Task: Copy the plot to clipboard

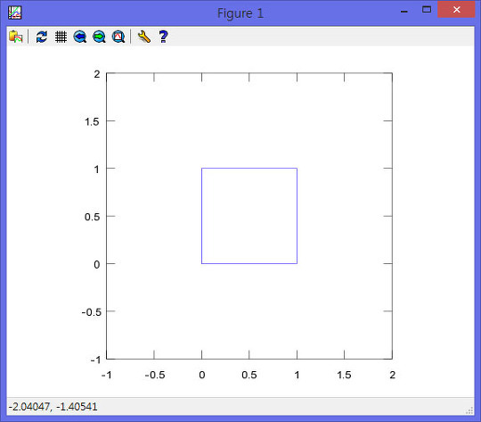Action: (x=16, y=37)
